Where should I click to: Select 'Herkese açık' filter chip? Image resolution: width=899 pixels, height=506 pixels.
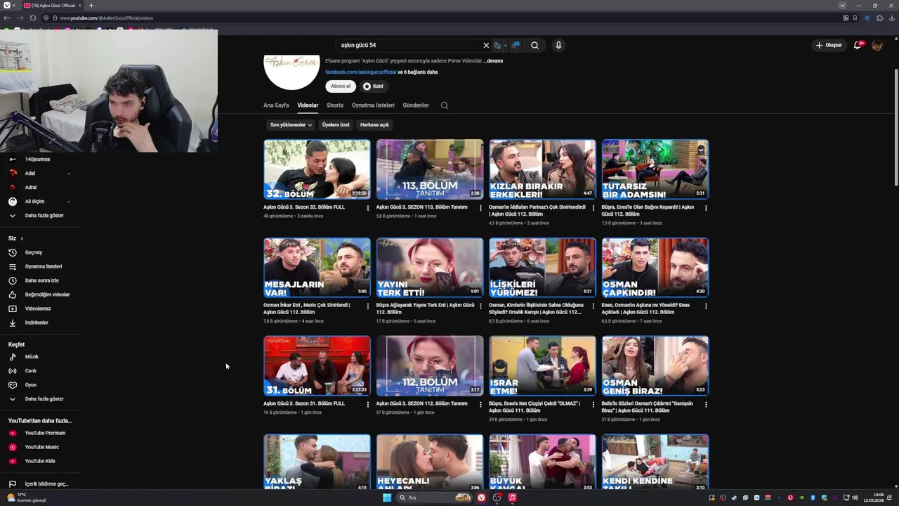click(374, 124)
